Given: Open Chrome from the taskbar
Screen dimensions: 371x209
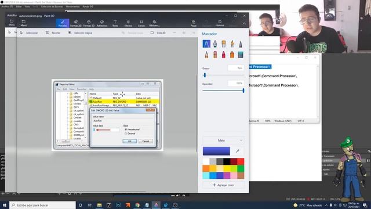Looking at the screenshot, I should click(x=137, y=205).
